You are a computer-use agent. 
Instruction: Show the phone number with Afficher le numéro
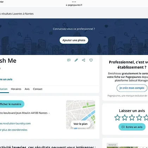tap(11, 104)
